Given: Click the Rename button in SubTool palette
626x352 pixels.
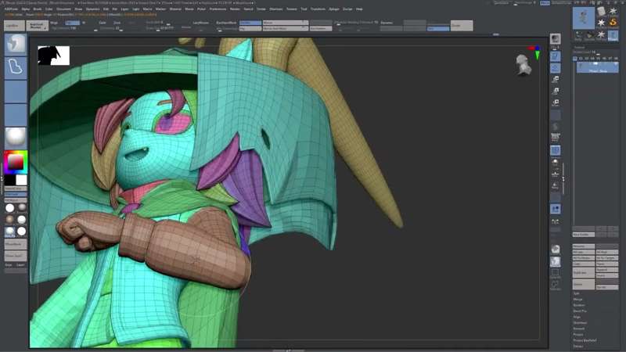Looking at the screenshot, I should pos(583,246).
